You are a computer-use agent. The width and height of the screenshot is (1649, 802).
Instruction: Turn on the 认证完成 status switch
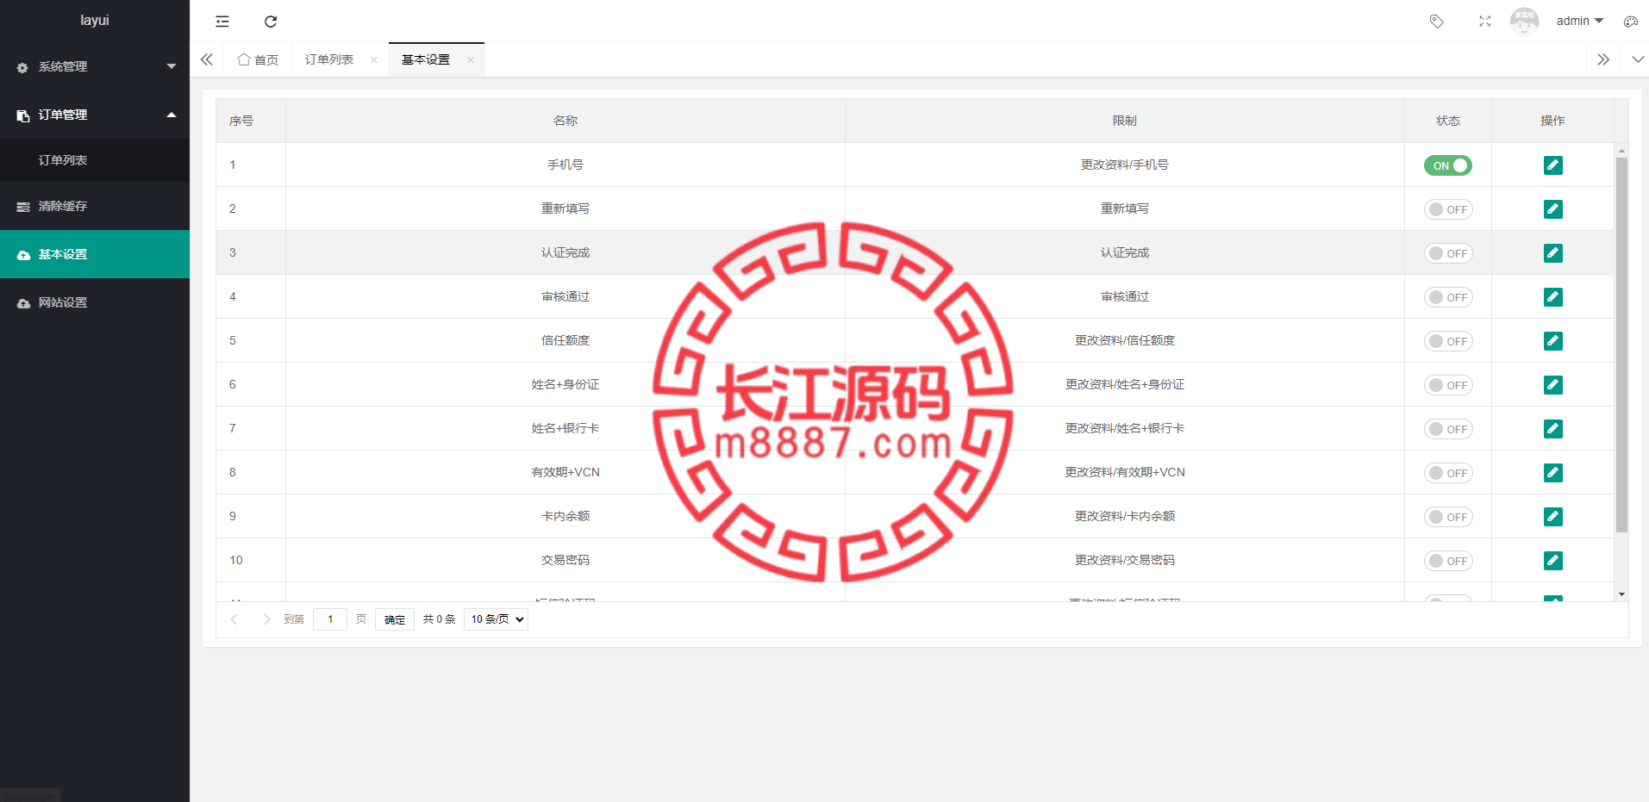(x=1448, y=253)
